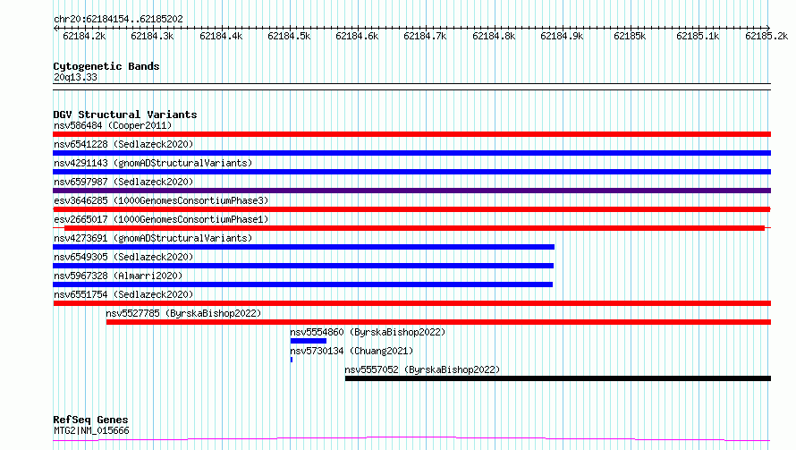Screen dimensions: 796x450
Task: Click the blue bar under nsv4291143
Action: [x=411, y=172]
